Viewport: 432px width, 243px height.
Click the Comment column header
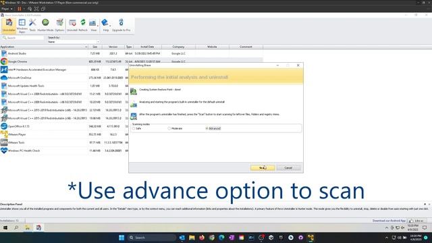click(246, 47)
